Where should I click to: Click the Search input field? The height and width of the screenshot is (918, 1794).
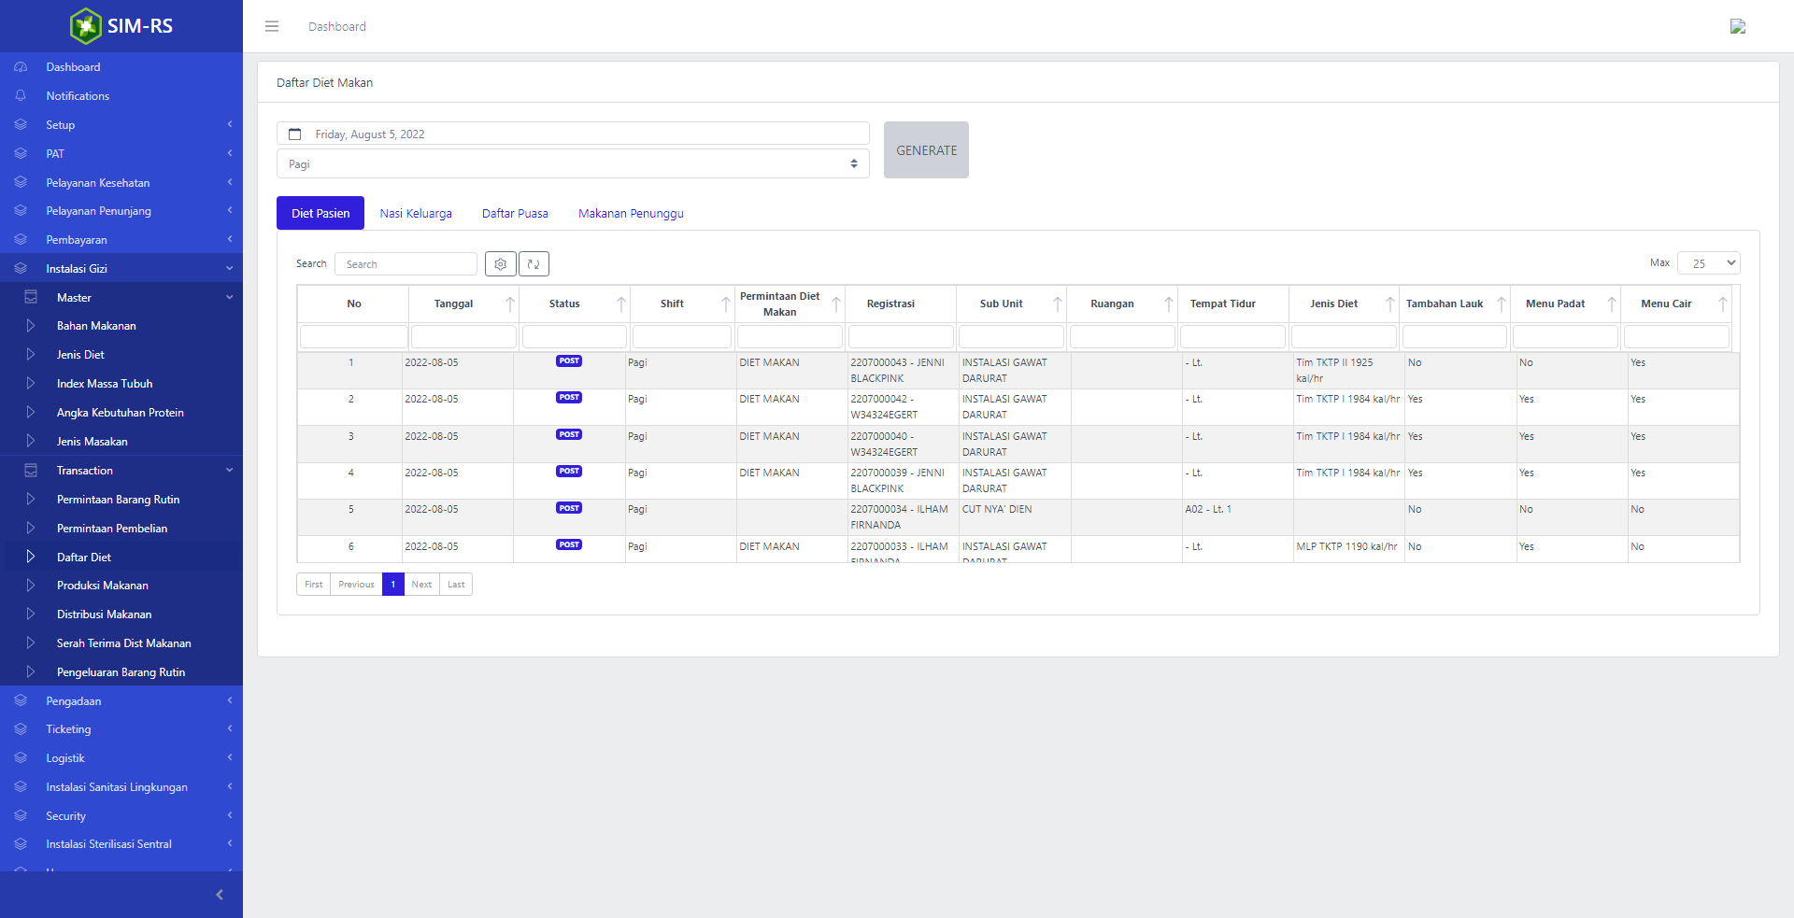point(406,264)
